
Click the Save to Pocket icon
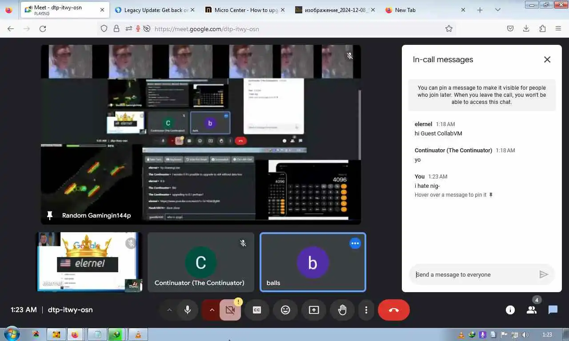[x=510, y=28]
